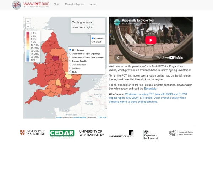This screenshot has height=170, width=213.
Task: Select the Go Dutch scenario
Action: coord(70,68)
